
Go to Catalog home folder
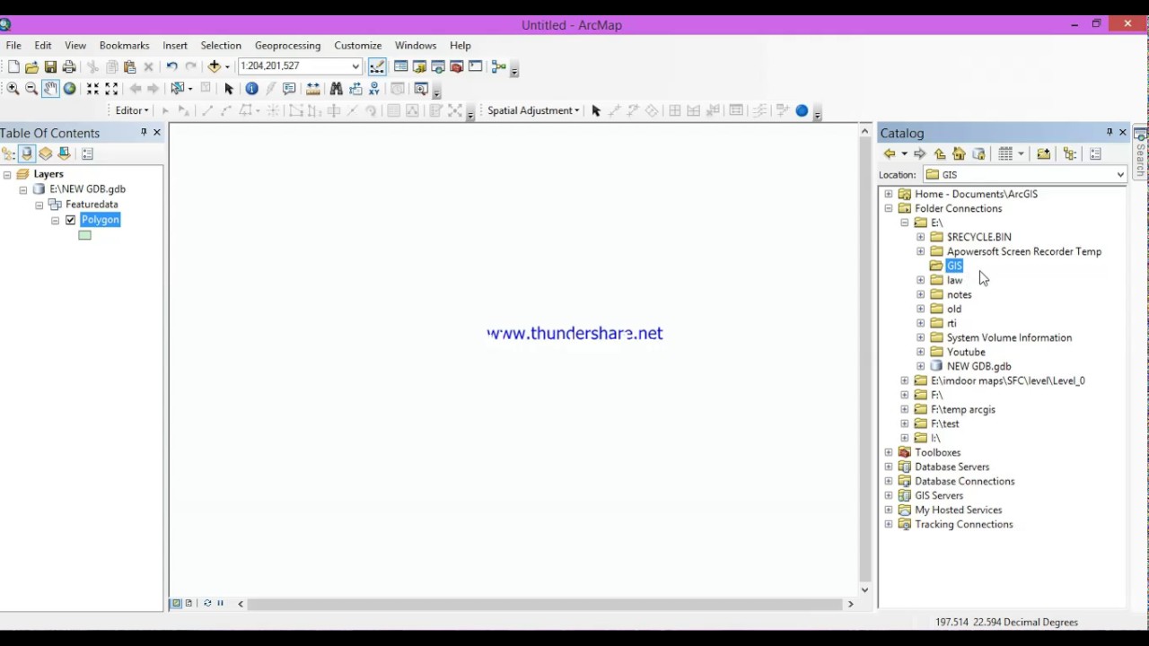(959, 153)
